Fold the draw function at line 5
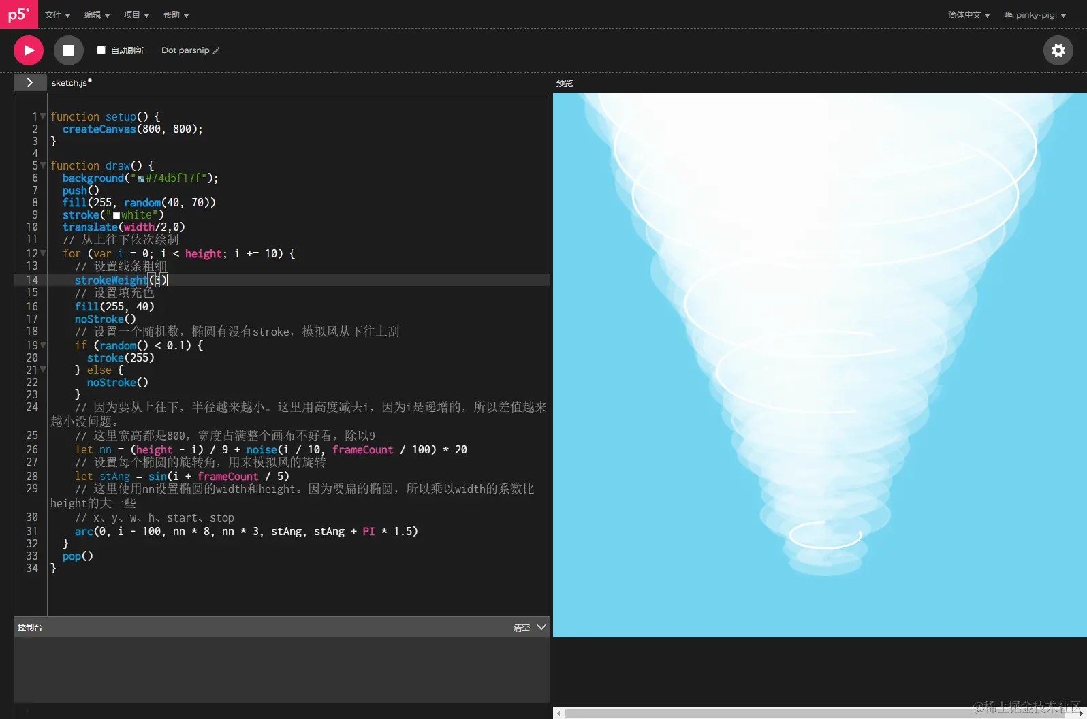The height and width of the screenshot is (719, 1087). [43, 165]
